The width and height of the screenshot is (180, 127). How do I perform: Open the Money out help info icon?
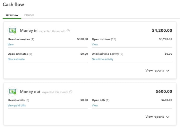pos(71,92)
